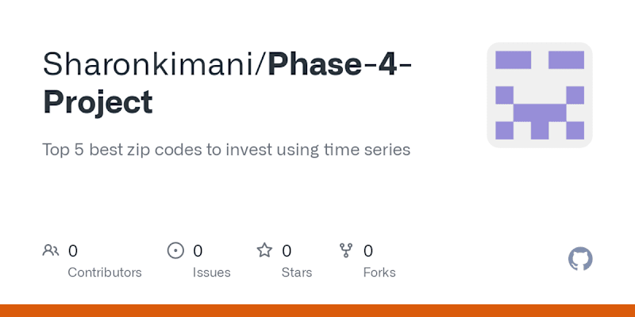
Task: Click the forks branch icon
Action: point(346,250)
